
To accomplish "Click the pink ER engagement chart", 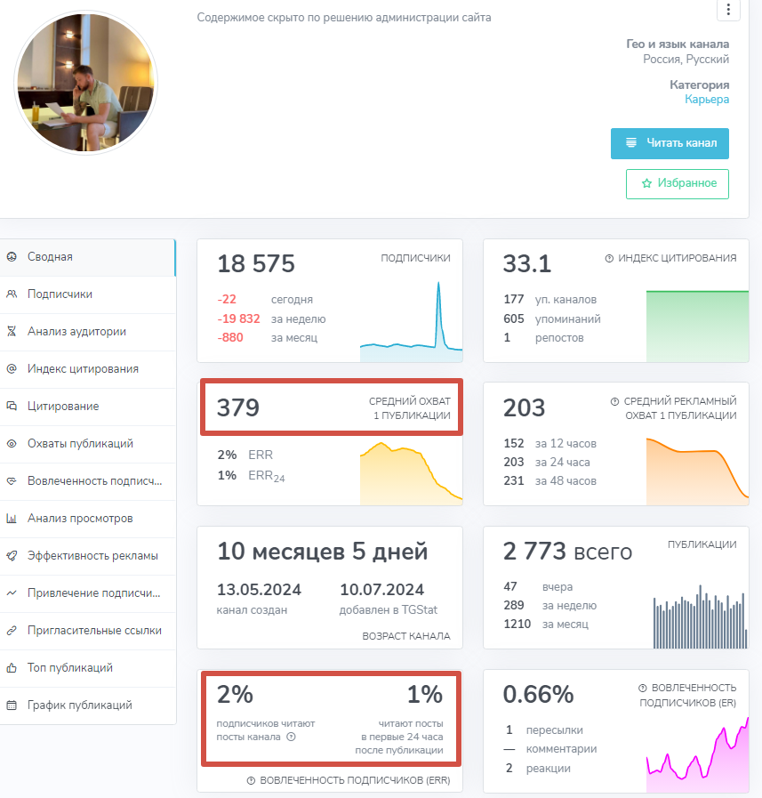I will pos(697,754).
